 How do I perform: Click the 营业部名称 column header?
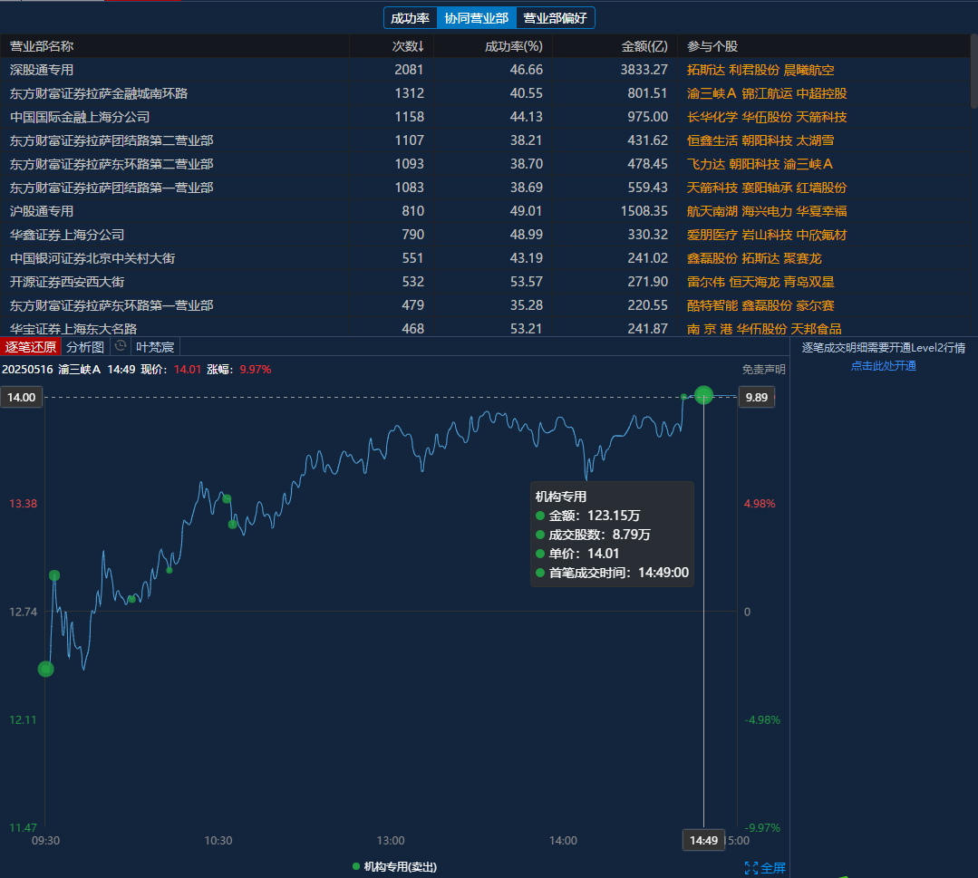[x=42, y=46]
